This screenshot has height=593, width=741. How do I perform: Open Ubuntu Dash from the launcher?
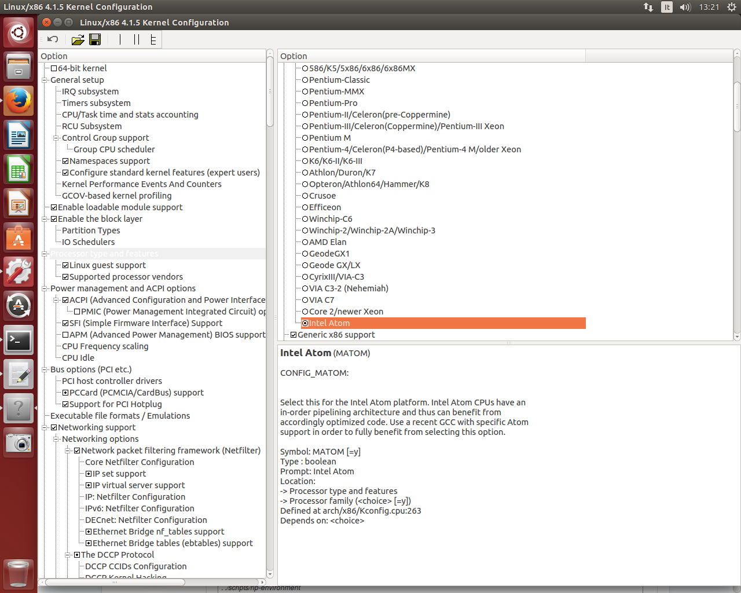coord(19,32)
